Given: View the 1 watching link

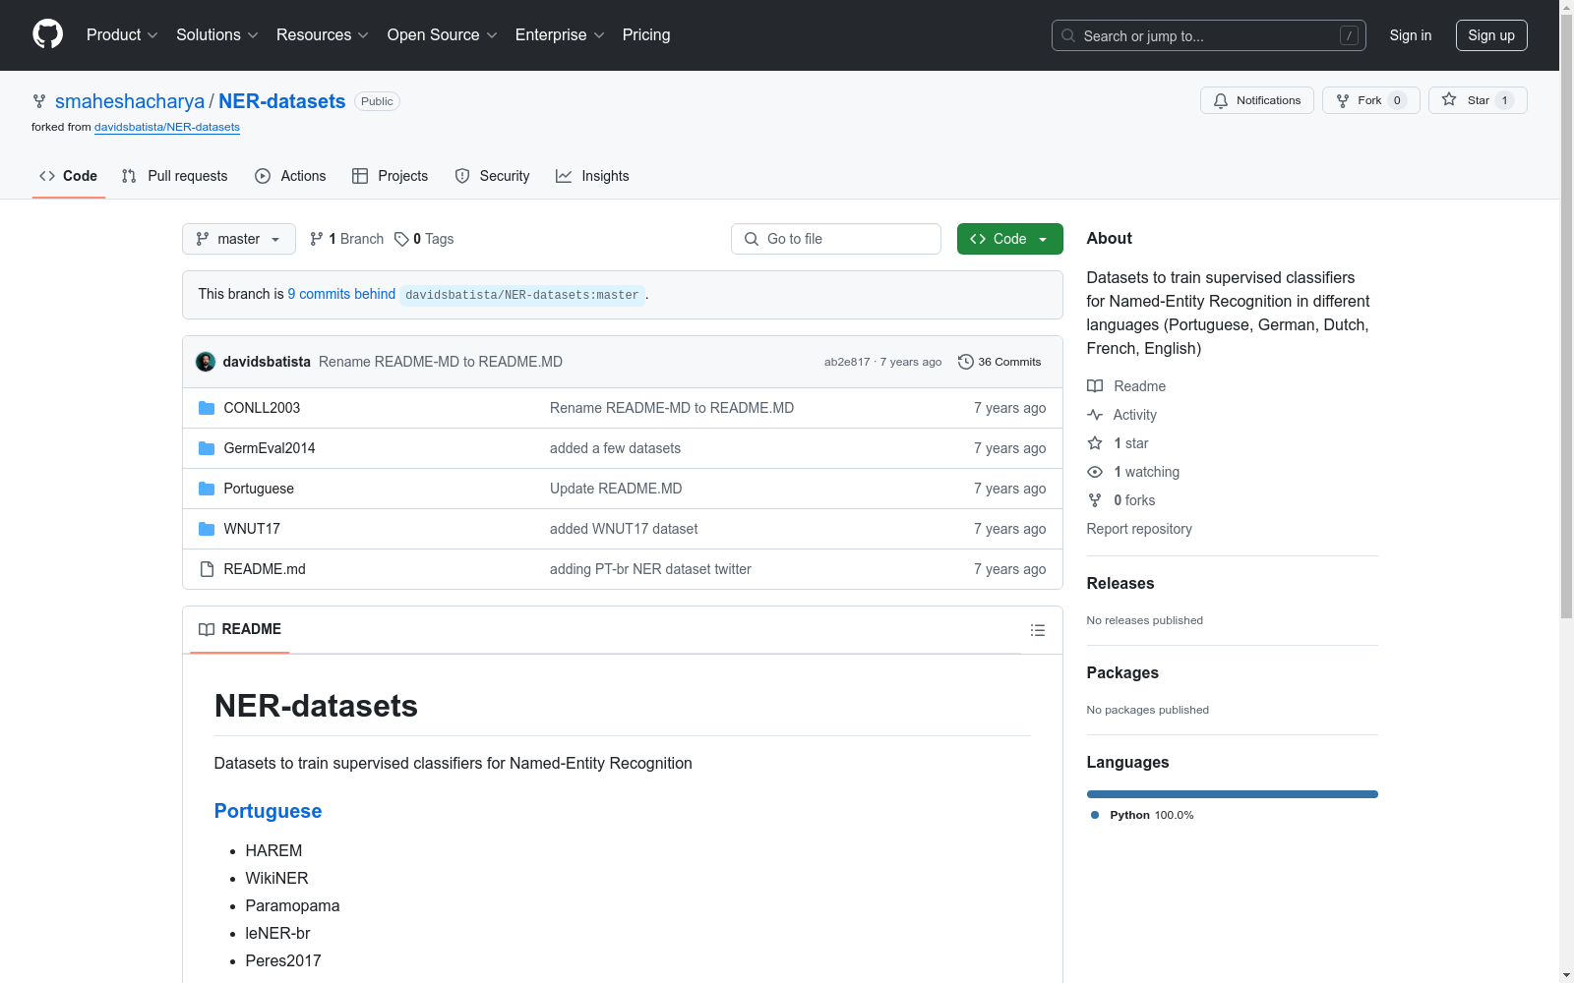Looking at the screenshot, I should pyautogui.click(x=1133, y=472).
